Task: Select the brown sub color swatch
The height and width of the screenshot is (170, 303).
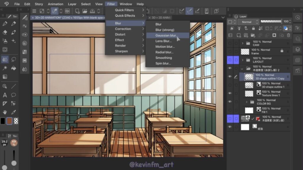Action: click(x=9, y=121)
